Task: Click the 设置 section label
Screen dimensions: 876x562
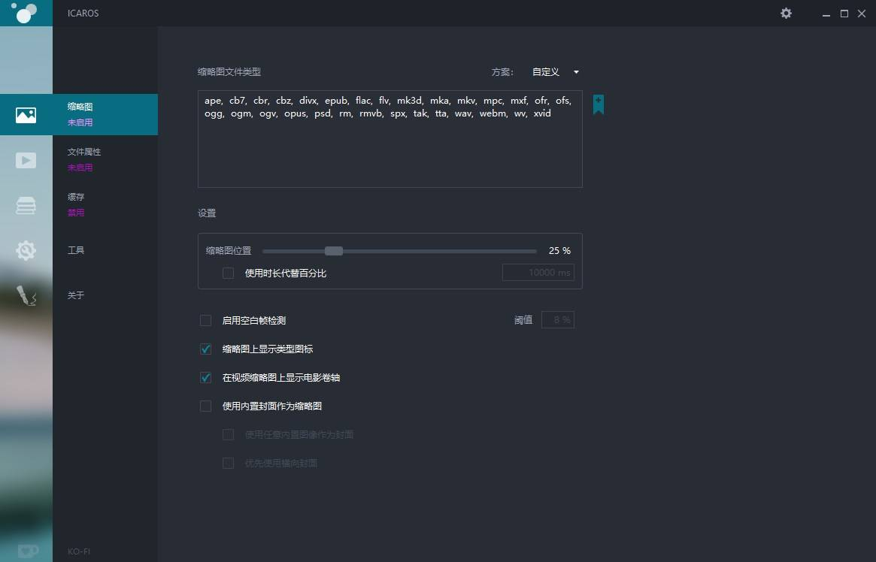Action: (x=207, y=213)
